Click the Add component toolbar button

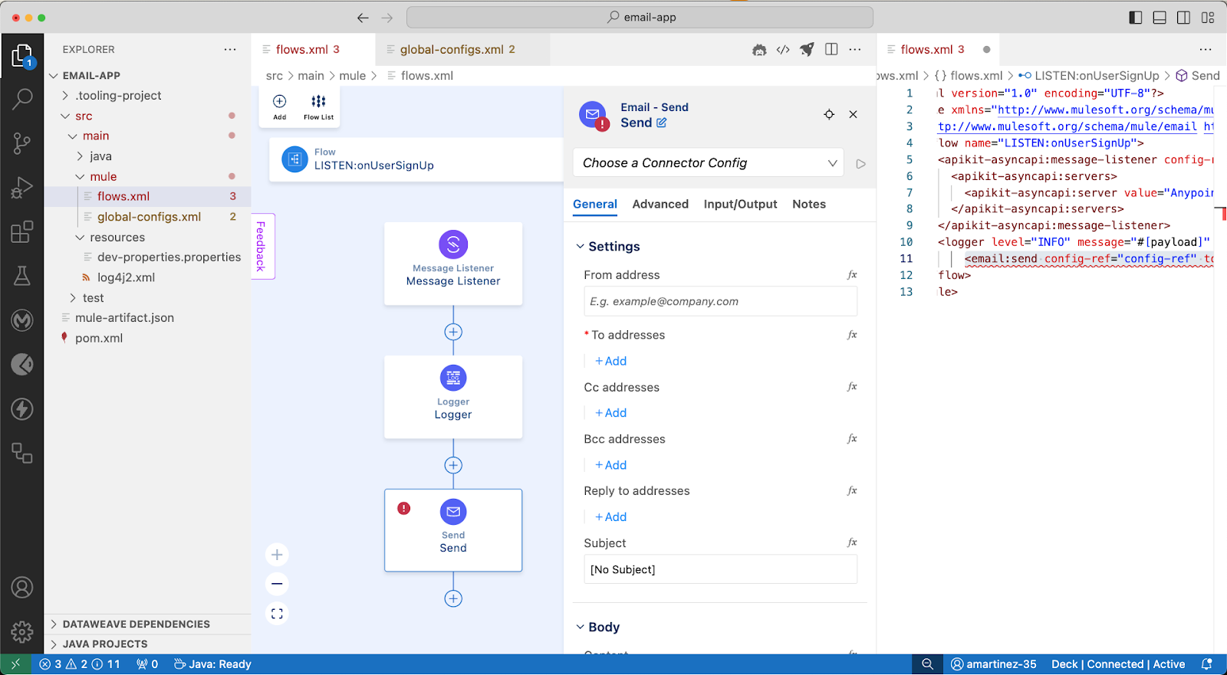[280, 107]
